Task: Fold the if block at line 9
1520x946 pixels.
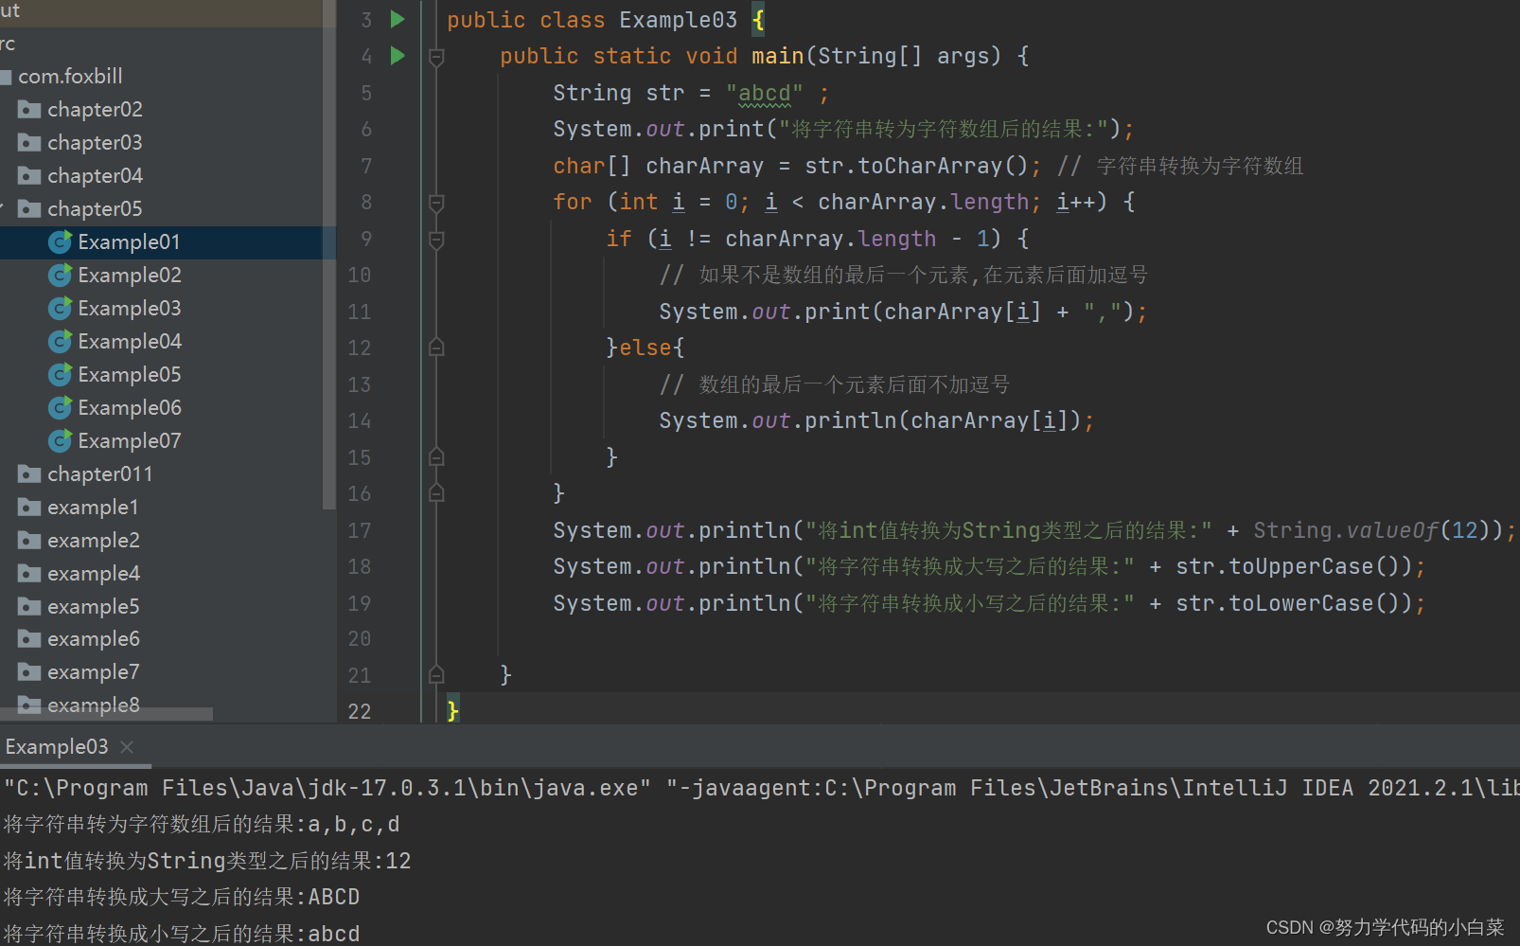Action: tap(435, 238)
